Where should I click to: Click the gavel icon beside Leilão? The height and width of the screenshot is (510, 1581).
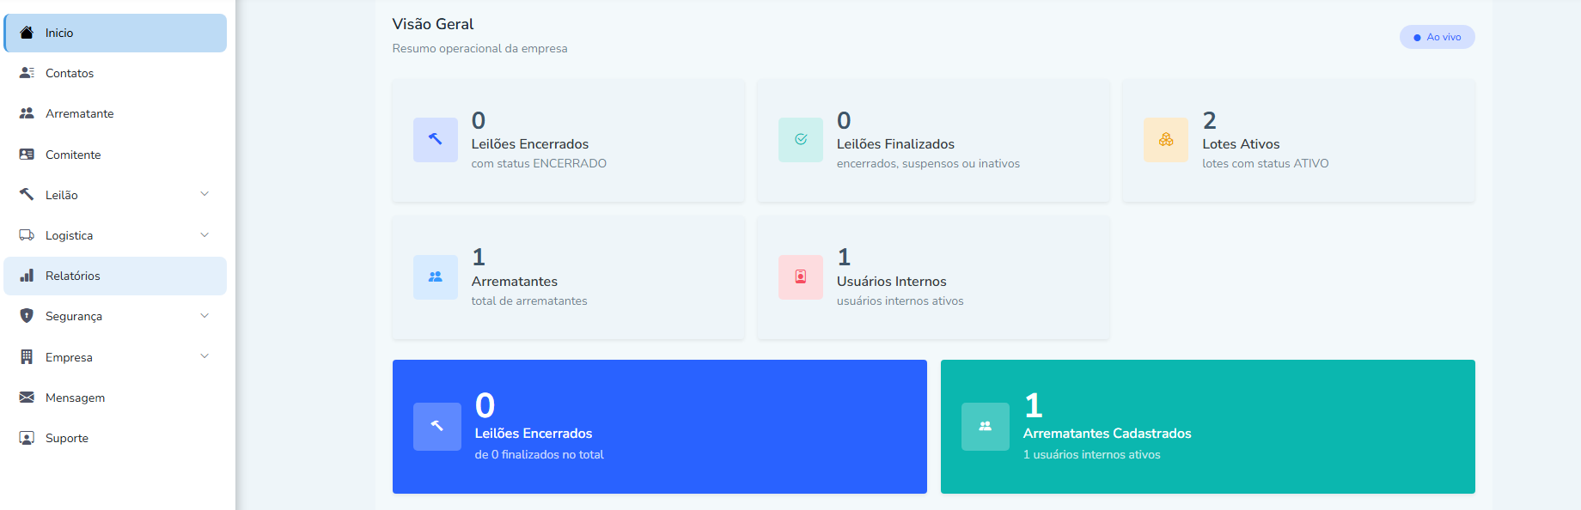[27, 195]
